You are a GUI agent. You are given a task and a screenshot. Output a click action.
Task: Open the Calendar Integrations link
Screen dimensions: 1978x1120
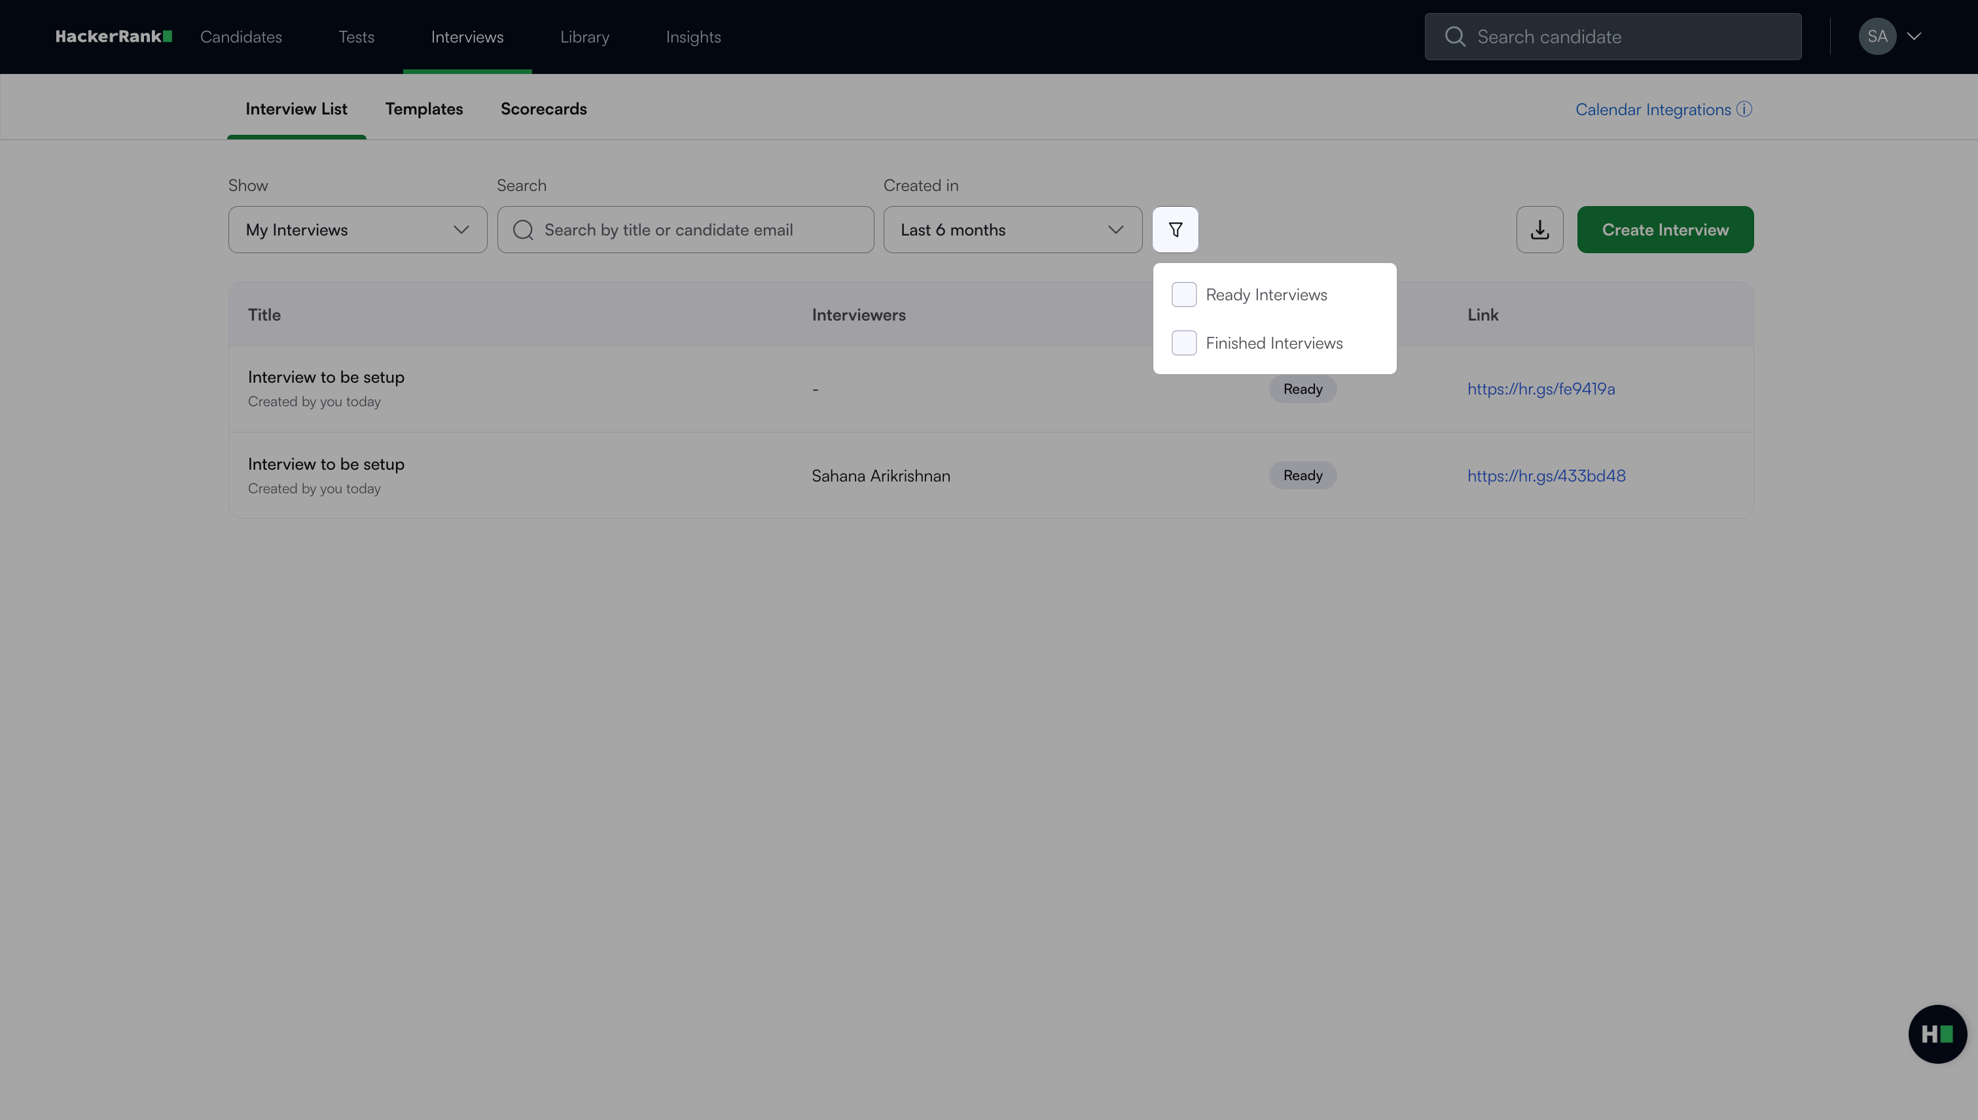tap(1653, 109)
